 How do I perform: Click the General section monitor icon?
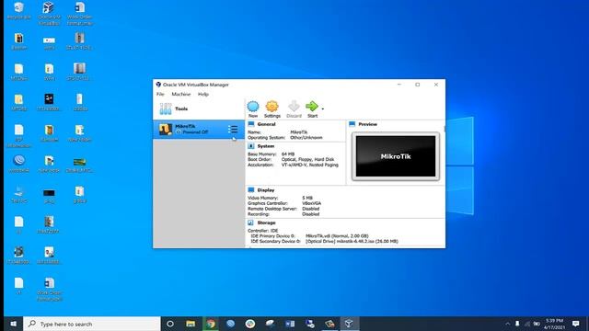251,124
